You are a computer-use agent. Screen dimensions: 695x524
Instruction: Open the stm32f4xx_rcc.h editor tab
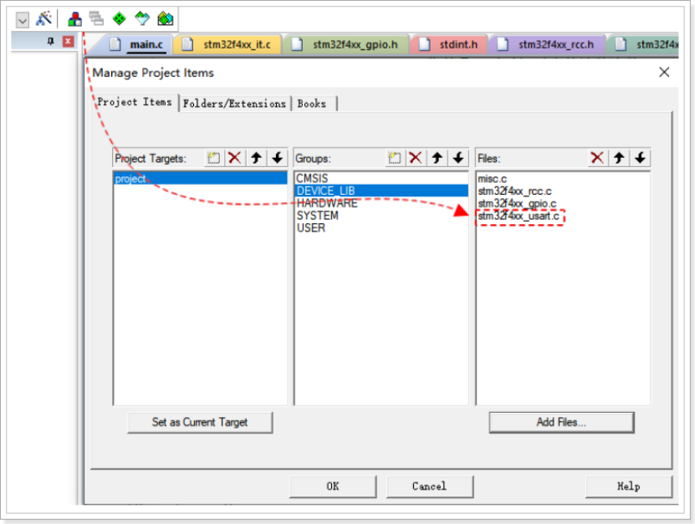click(546, 45)
